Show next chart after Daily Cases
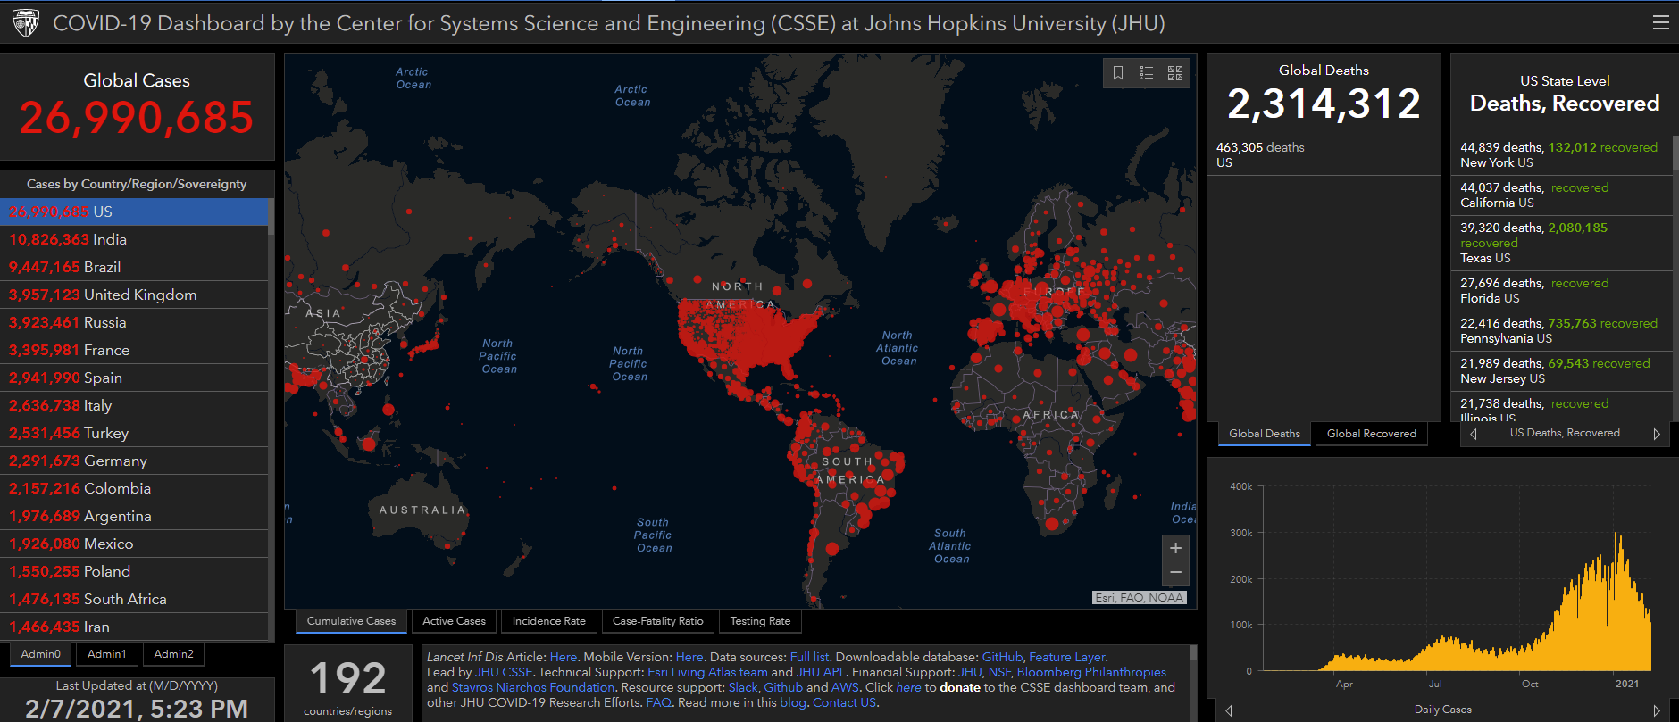The height and width of the screenshot is (722, 1679). [x=1657, y=710]
